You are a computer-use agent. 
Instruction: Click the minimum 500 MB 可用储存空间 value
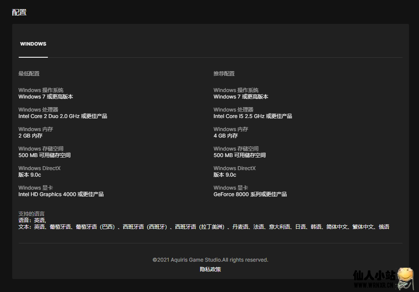[44, 155]
